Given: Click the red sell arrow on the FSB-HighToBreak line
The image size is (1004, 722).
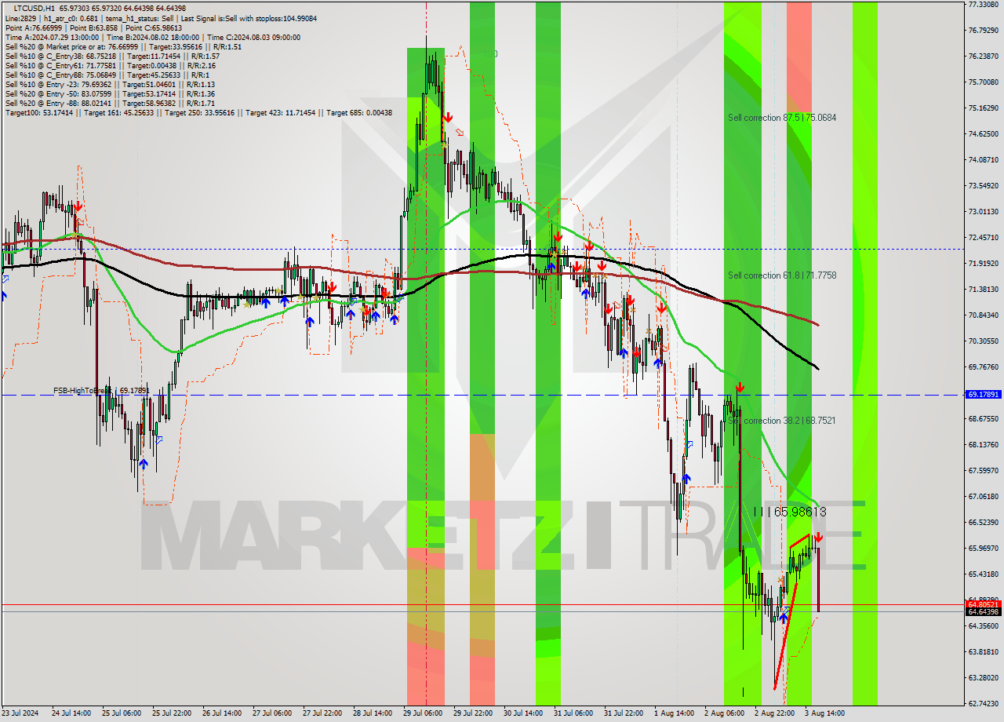Looking at the screenshot, I should pos(740,388).
